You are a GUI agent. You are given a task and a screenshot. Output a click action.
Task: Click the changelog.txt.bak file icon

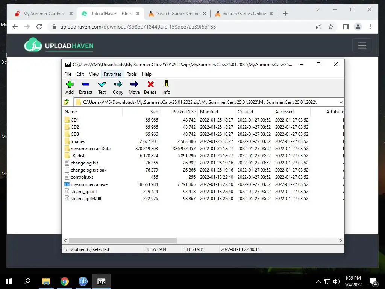pos(67,170)
